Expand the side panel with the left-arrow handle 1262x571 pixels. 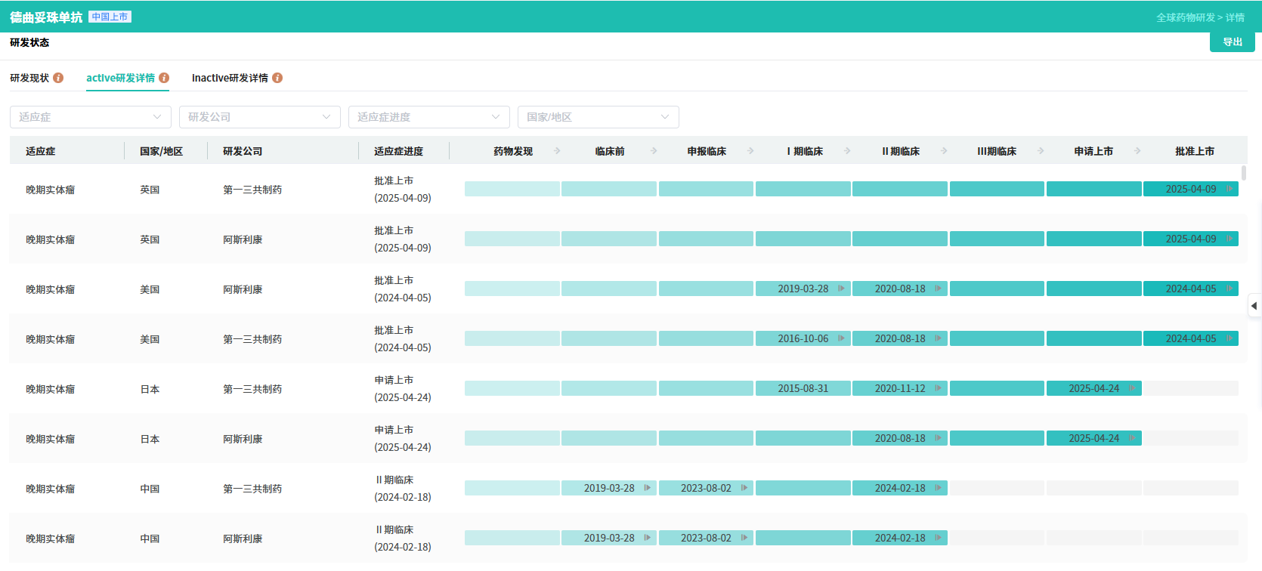click(1254, 306)
